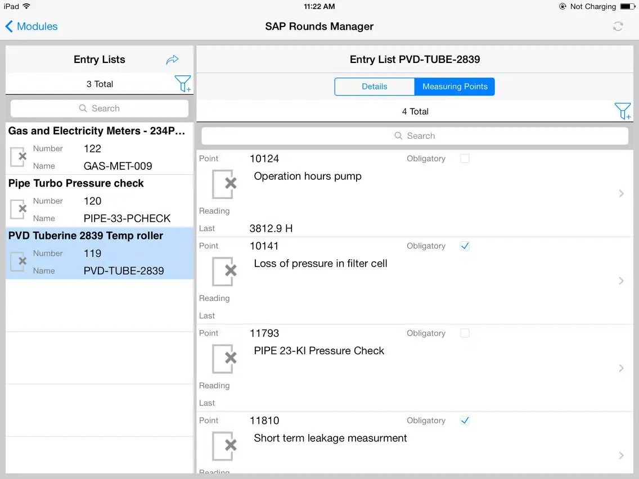Tap document icon for point 10124
639x479 pixels.
[224, 184]
